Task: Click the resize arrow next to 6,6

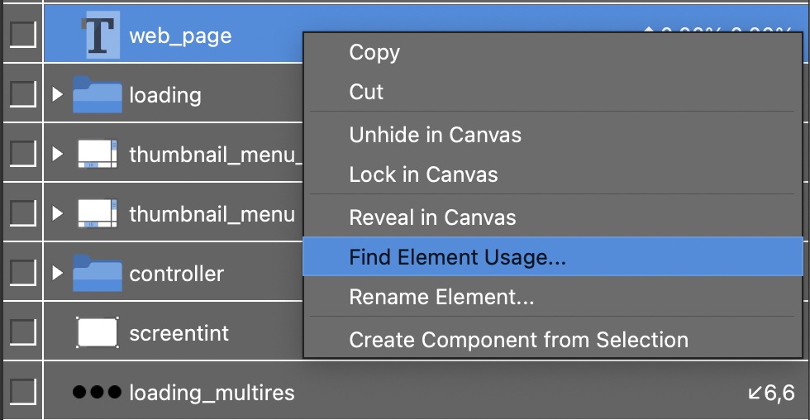Action: (x=754, y=392)
